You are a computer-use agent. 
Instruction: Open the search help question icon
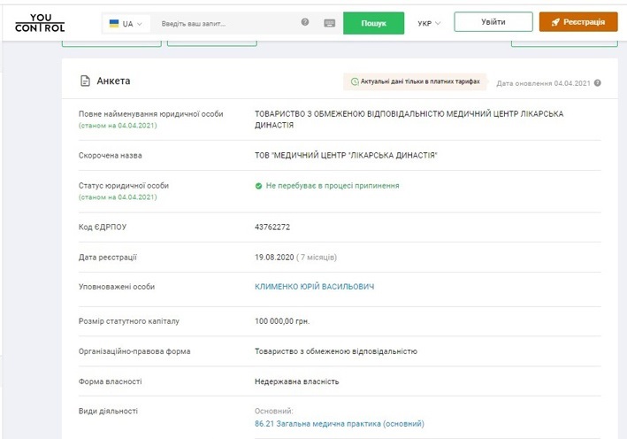point(305,22)
